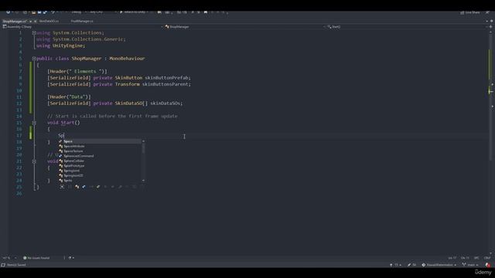Close the ShopManager.cs tab
The height and width of the screenshot is (278, 495).
[35, 21]
